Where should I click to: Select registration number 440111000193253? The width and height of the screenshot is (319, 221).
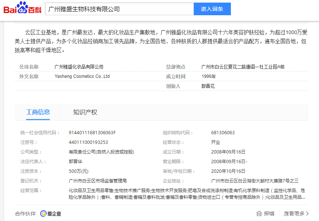click(88, 142)
